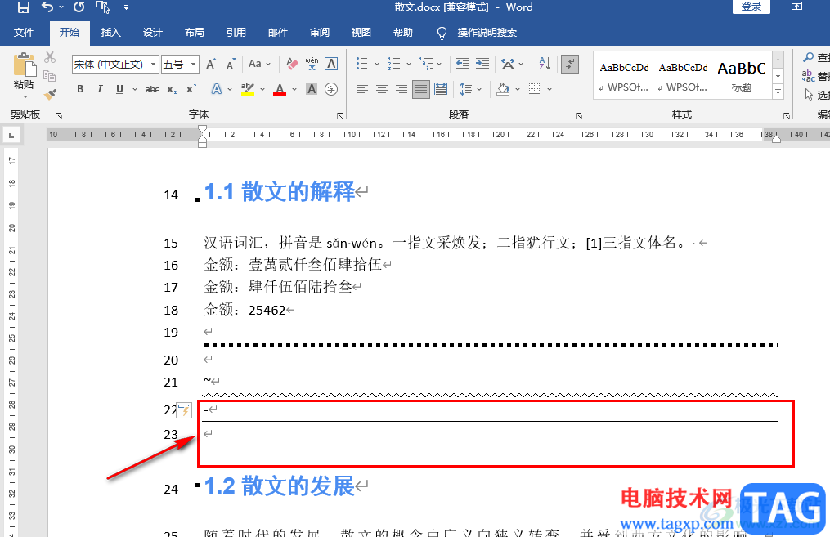Open the font name dropdown
The image size is (830, 537).
point(153,64)
